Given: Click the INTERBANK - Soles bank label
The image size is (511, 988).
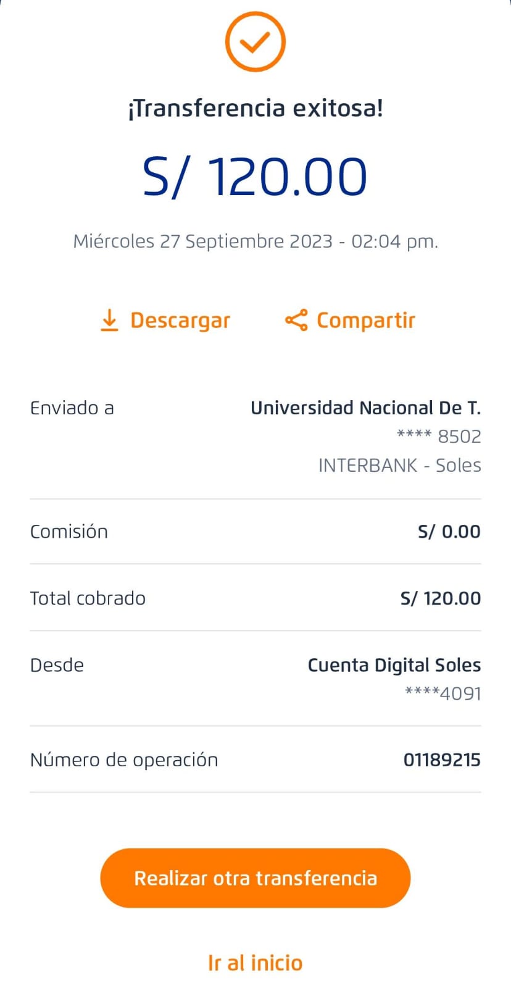Looking at the screenshot, I should pos(399,465).
